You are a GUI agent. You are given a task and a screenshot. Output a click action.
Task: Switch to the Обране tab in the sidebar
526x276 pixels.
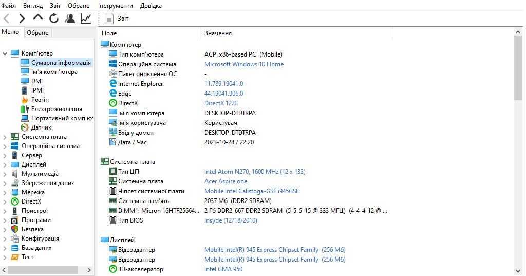37,33
